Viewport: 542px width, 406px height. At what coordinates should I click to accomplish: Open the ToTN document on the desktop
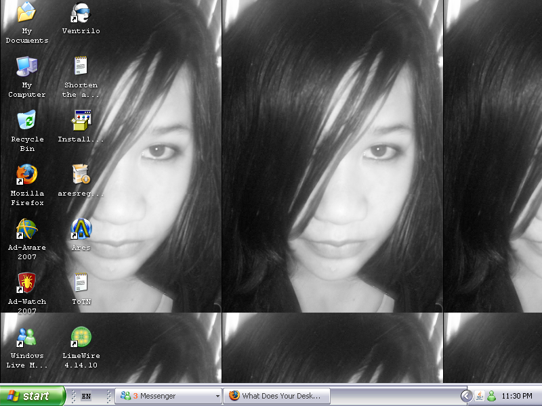pos(81,283)
